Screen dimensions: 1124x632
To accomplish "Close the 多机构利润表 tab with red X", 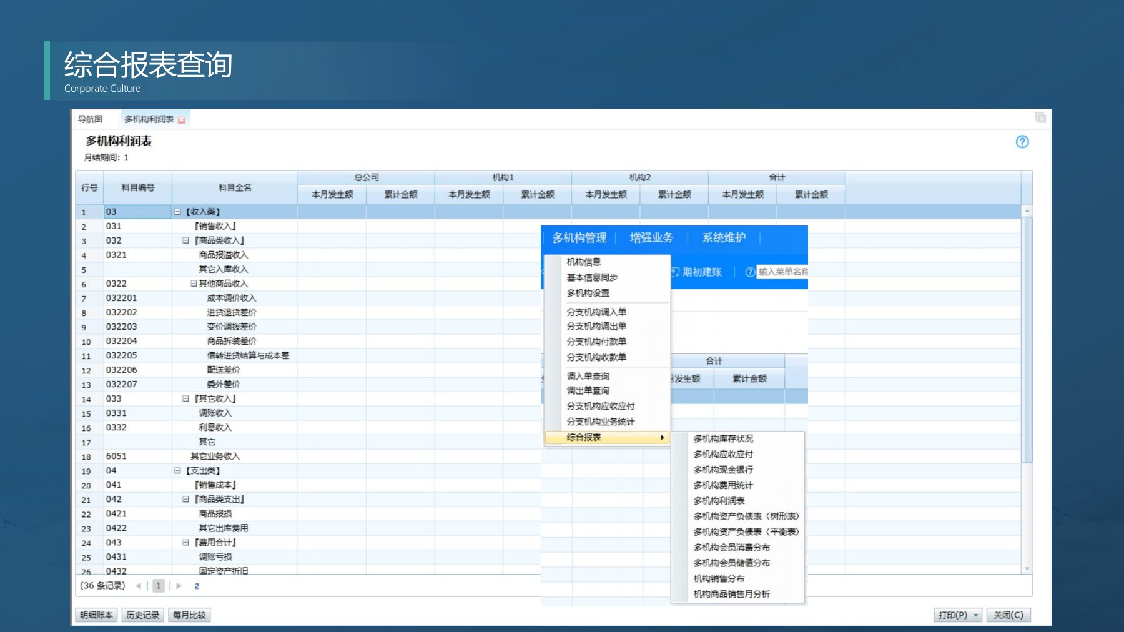I will (182, 120).
